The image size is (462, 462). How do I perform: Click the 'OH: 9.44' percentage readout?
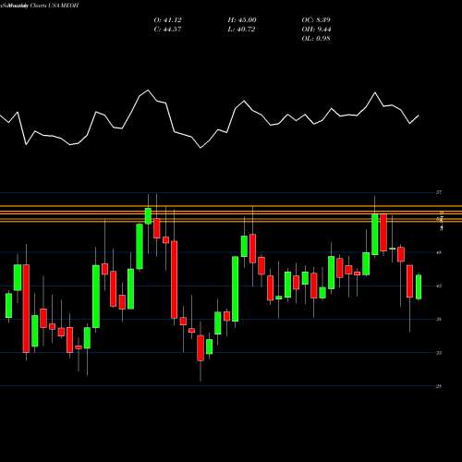point(316,30)
